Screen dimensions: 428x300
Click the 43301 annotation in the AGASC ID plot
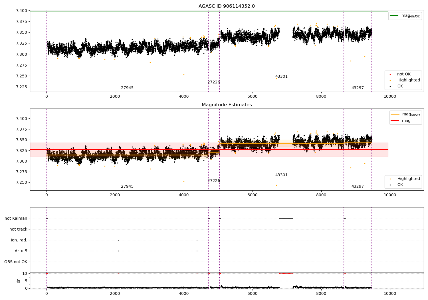point(281,77)
